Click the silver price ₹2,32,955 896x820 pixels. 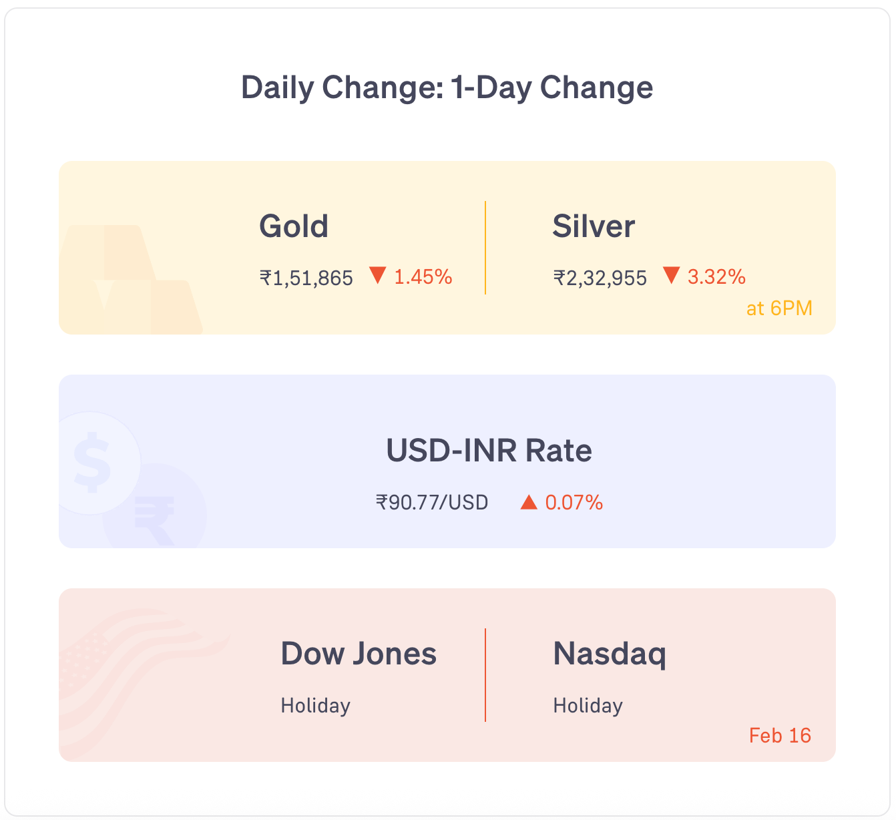click(600, 278)
